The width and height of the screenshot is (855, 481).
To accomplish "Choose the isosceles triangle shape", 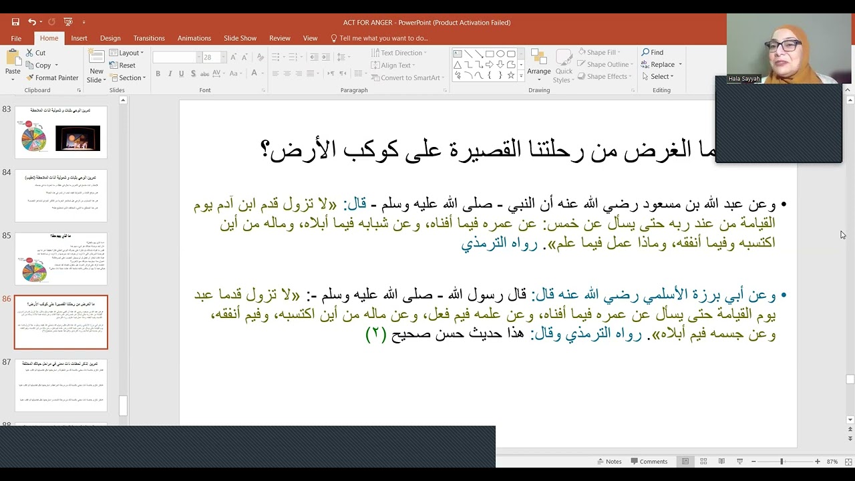I will click(458, 65).
